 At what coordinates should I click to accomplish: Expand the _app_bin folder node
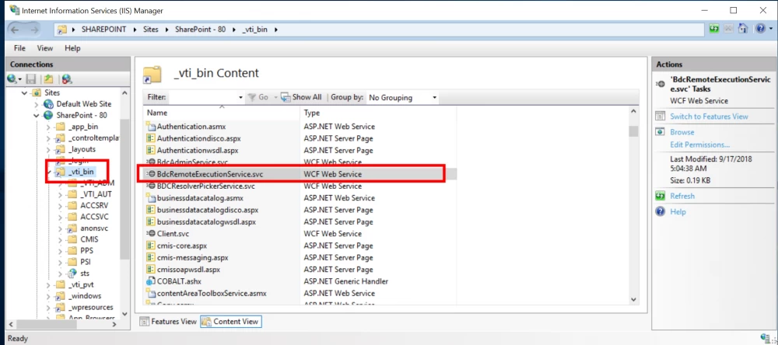pos(48,127)
